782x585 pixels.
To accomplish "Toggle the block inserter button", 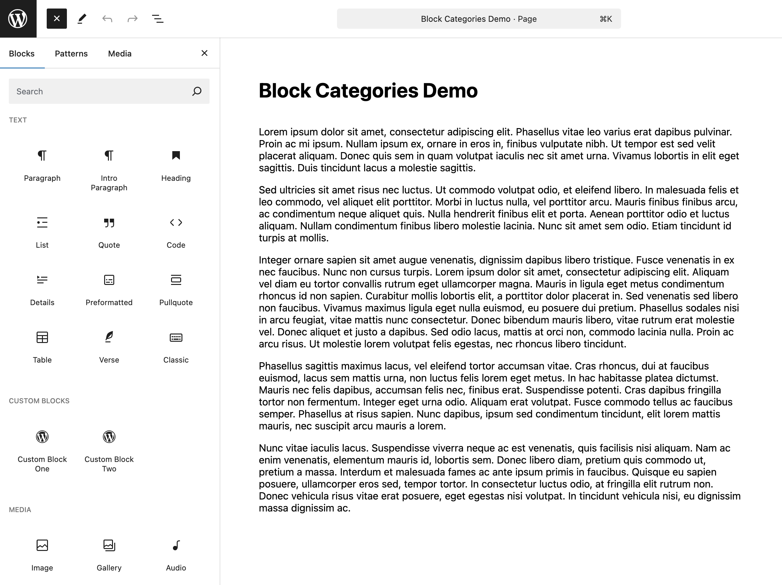I will tap(56, 19).
